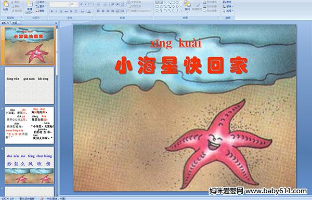Toggle Bold formatting

[51, 11]
